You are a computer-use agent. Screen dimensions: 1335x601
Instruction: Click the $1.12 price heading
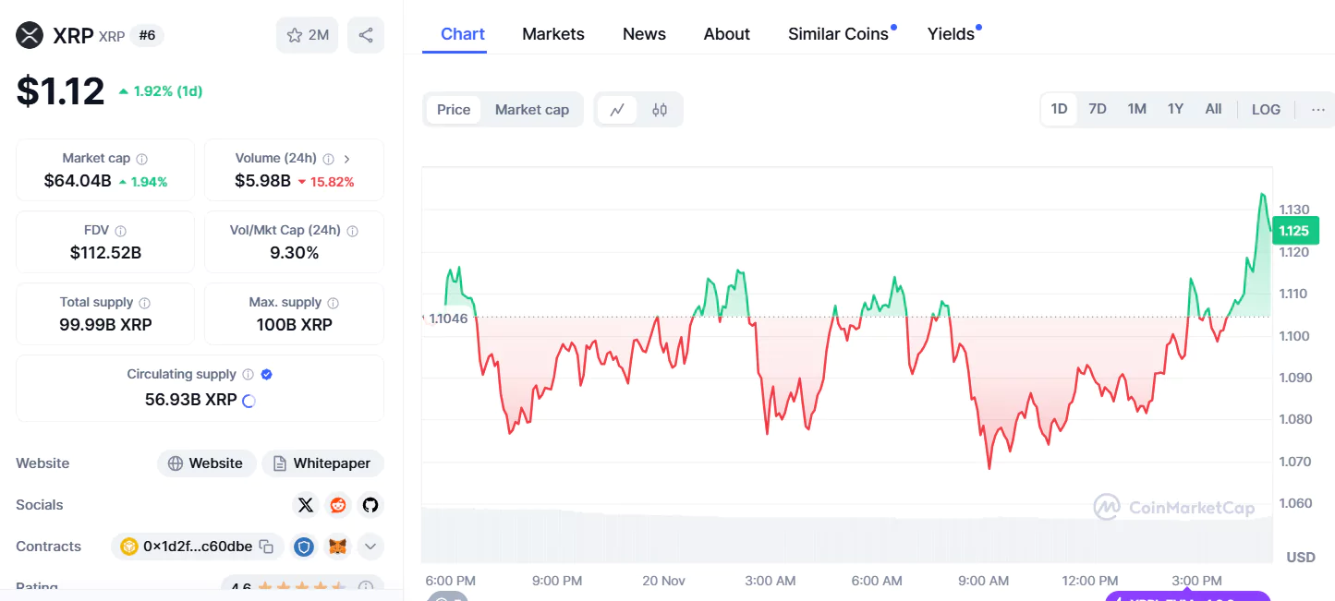(61, 91)
